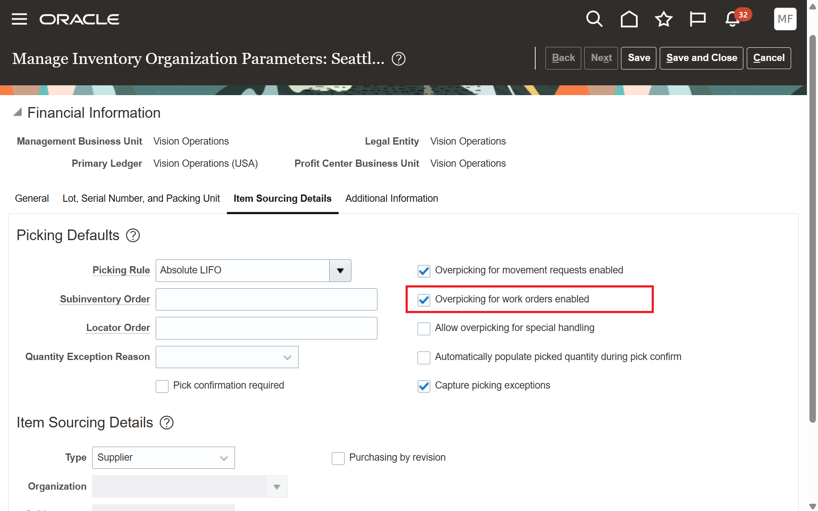This screenshot has height=511, width=818.
Task: Check Allow overpicking for special handling
Action: pos(424,328)
